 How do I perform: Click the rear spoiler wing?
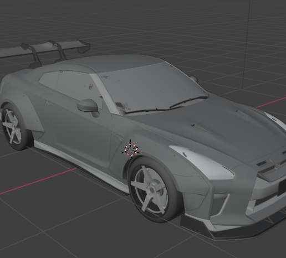(44, 48)
